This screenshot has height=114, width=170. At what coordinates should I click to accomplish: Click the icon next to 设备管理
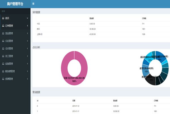pyautogui.click(x=3, y=64)
